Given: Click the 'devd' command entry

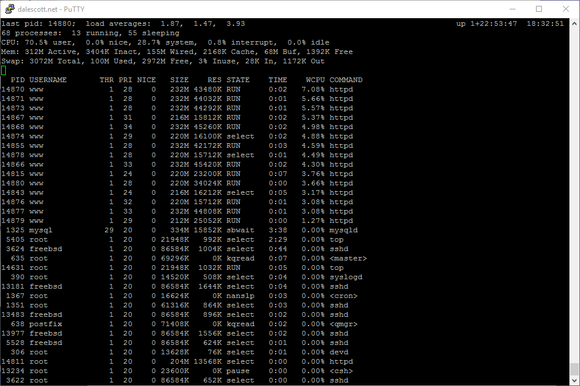Looking at the screenshot, I should coord(339,353).
